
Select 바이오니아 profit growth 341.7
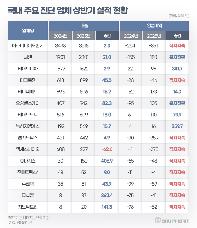(177, 69)
